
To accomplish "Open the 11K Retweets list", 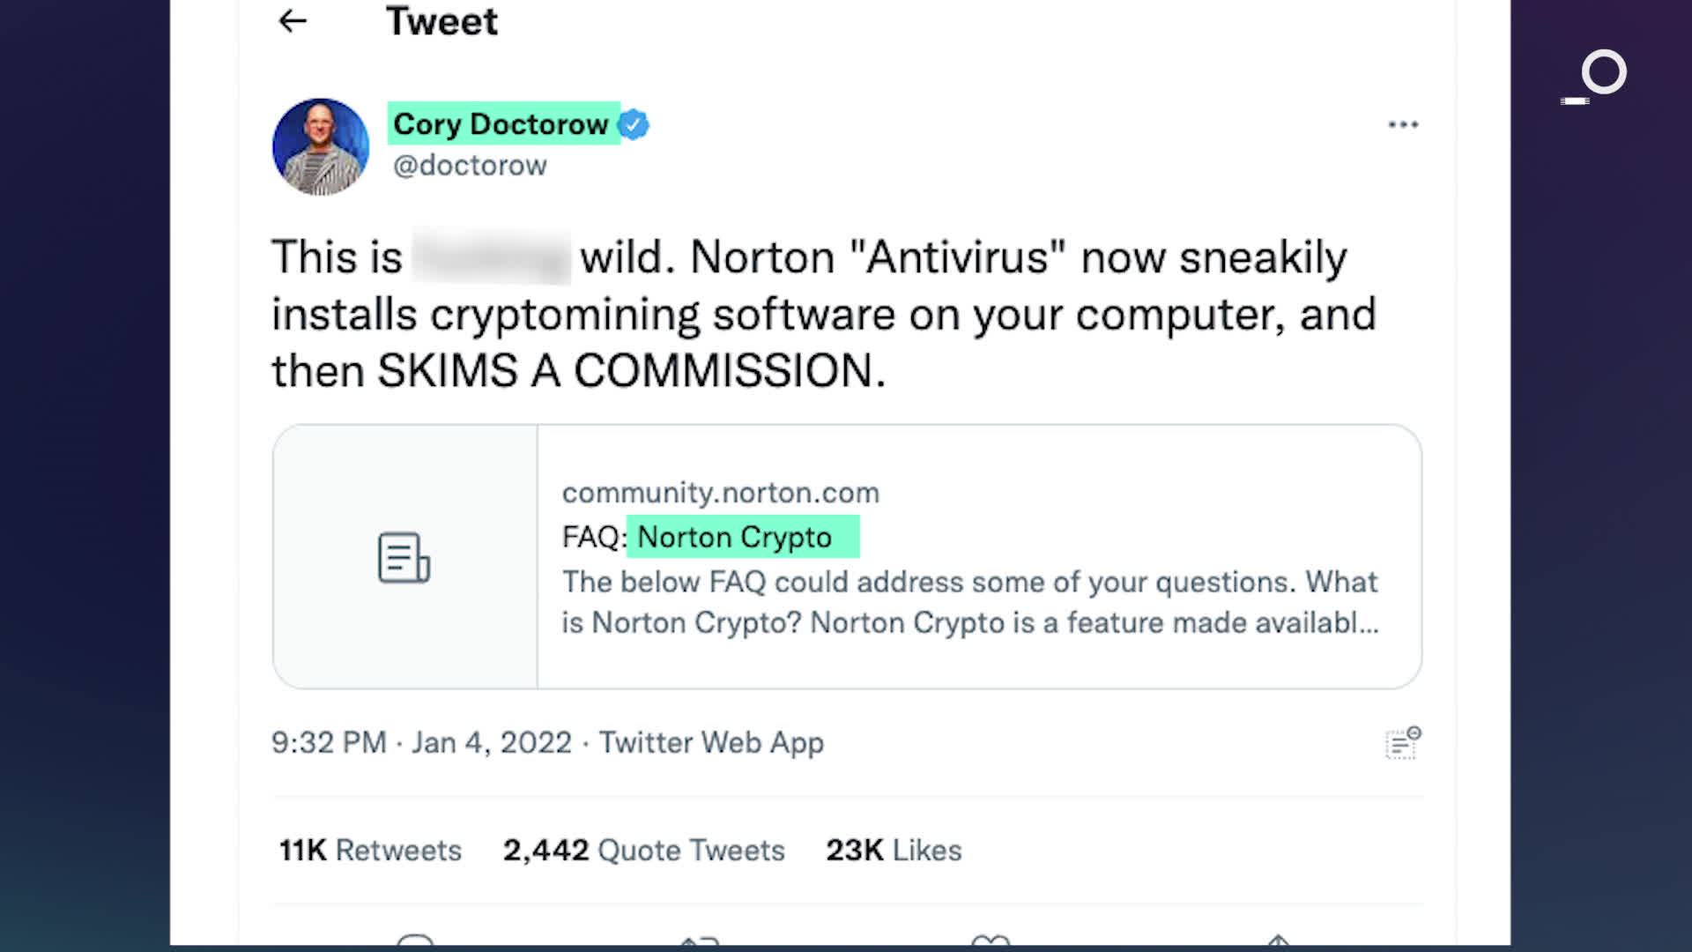I will 369,850.
